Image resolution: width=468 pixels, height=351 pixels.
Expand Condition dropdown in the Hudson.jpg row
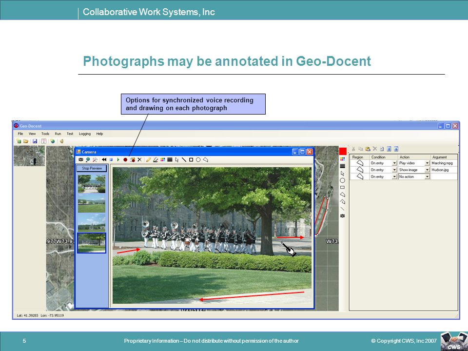(x=394, y=170)
